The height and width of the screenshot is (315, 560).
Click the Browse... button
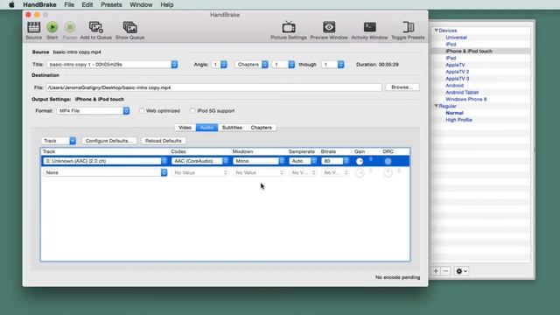(x=402, y=87)
